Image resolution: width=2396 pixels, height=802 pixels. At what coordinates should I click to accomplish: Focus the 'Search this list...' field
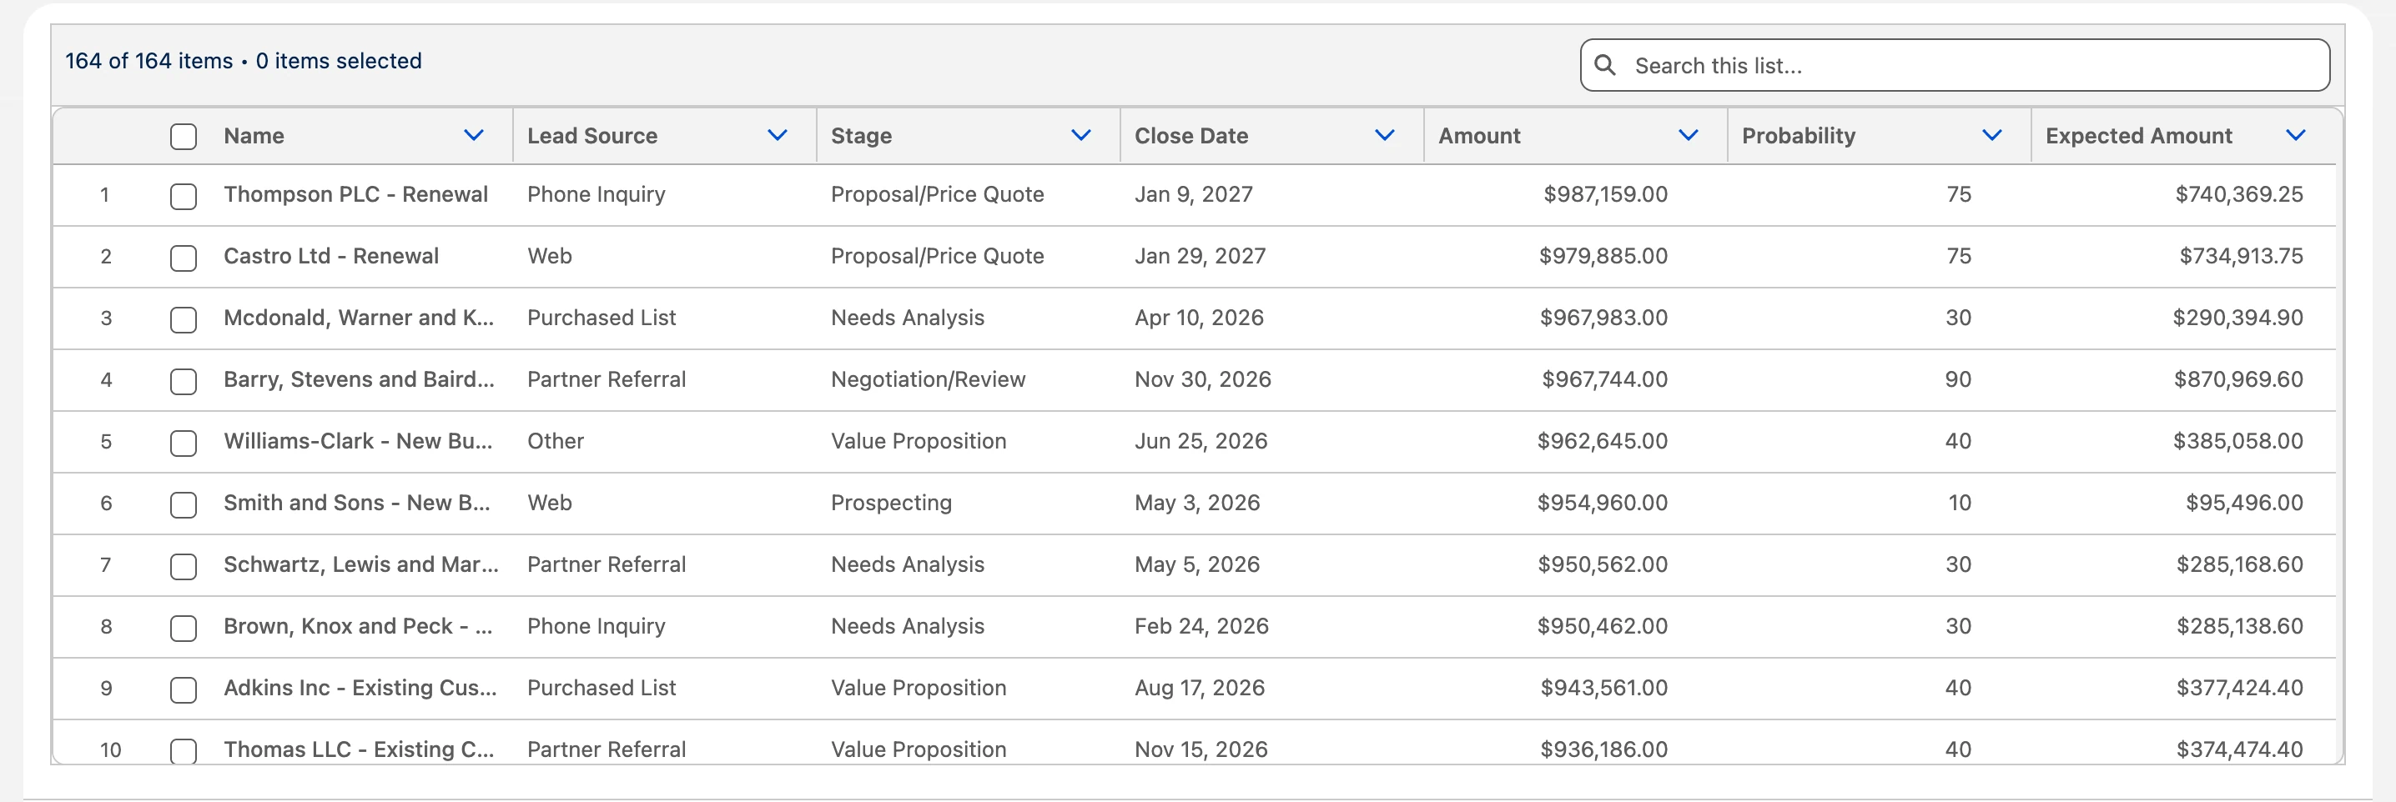[1954, 65]
